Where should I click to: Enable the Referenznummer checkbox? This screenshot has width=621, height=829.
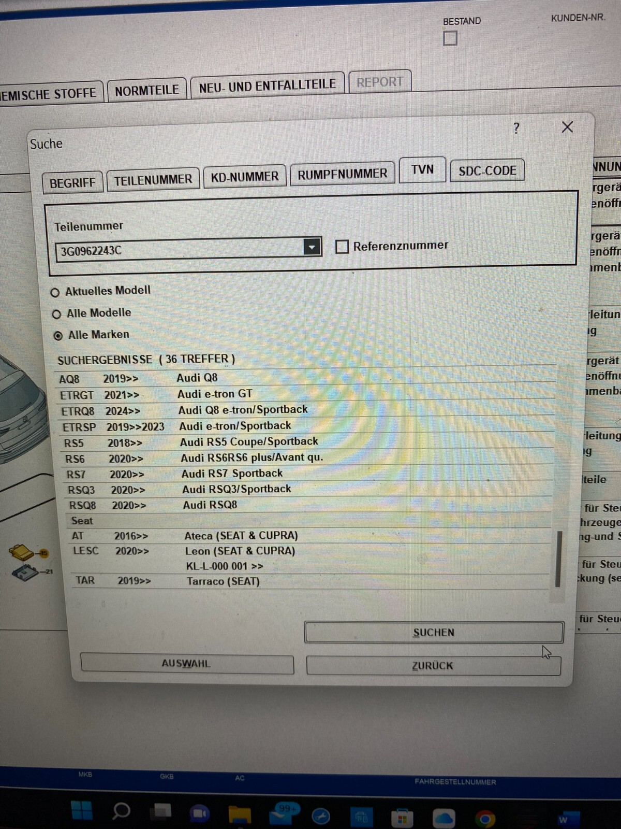tap(342, 247)
